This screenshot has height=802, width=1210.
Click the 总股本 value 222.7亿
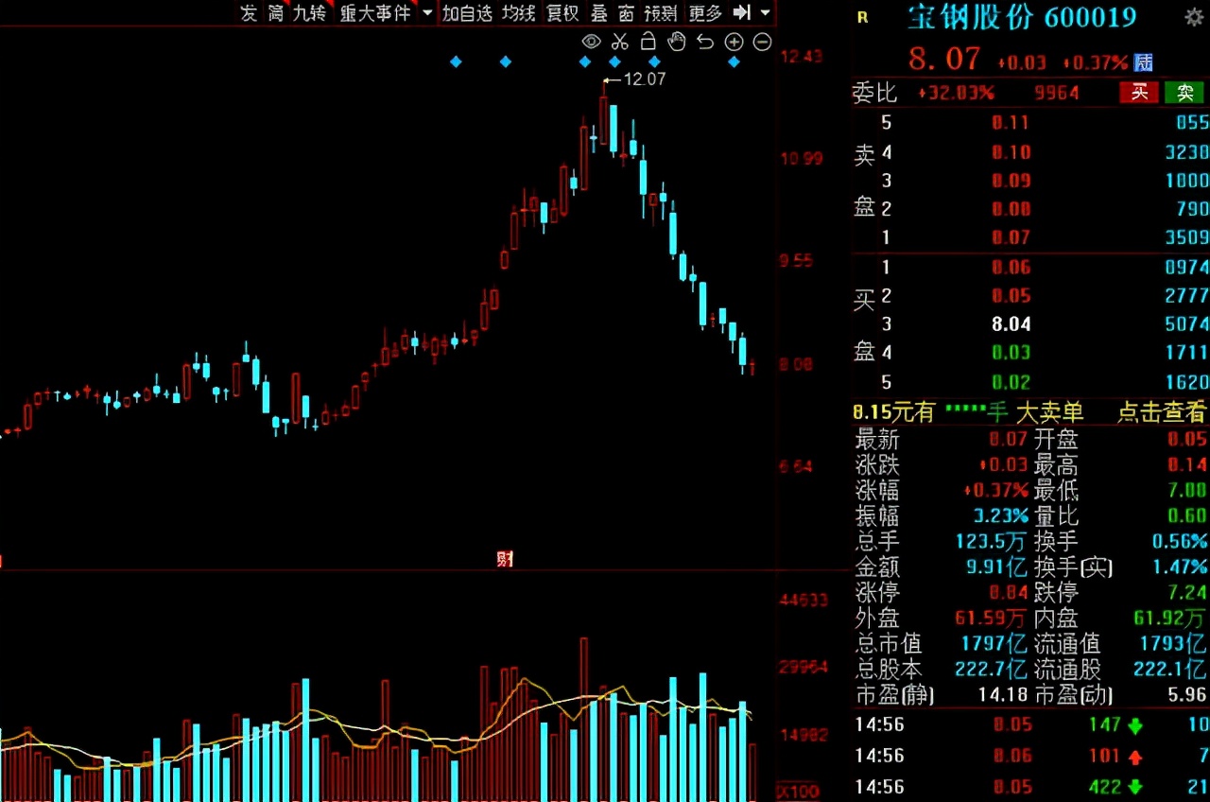[x=992, y=670]
